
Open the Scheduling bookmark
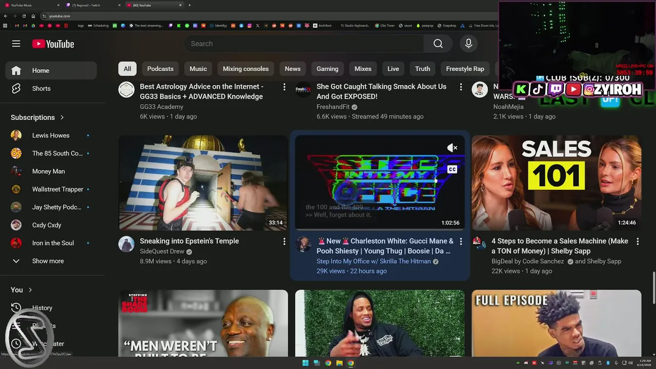(98, 26)
